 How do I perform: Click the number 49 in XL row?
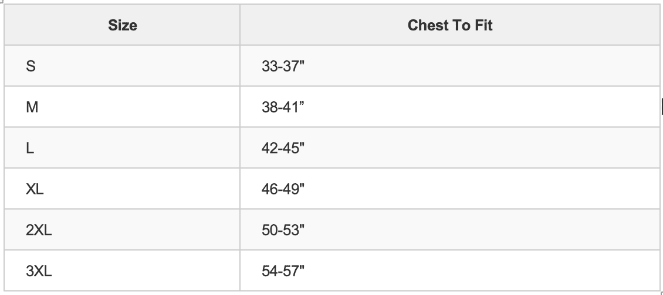pos(292,189)
